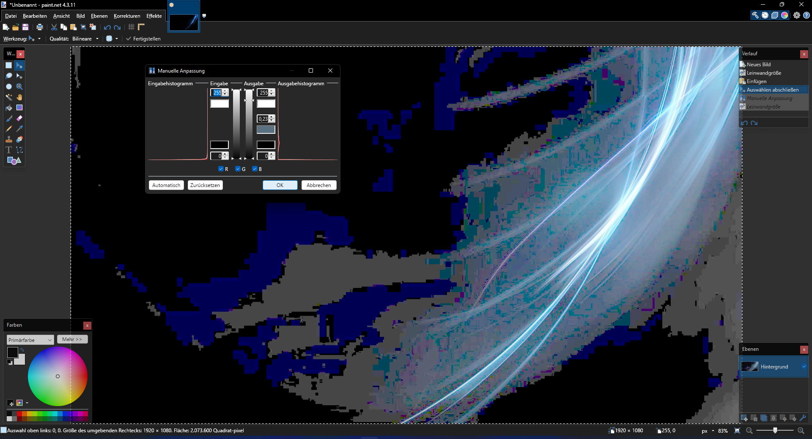Open the Ebenen menu
The height and width of the screenshot is (439, 812).
pyautogui.click(x=99, y=16)
